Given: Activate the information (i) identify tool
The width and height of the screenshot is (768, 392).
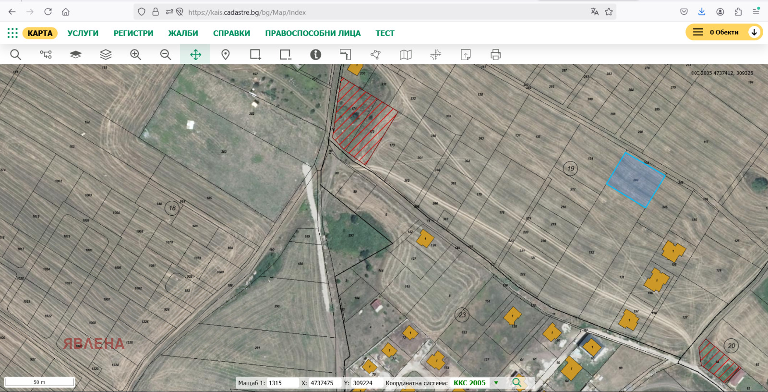Looking at the screenshot, I should [x=315, y=55].
